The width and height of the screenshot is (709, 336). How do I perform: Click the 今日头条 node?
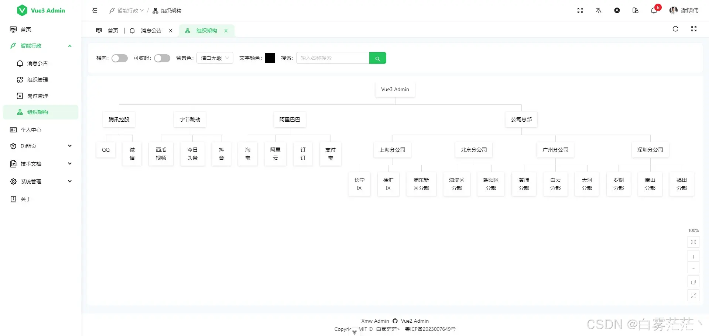tap(192, 154)
